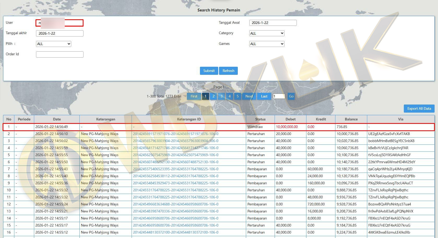Jump to page 5 of results
Screen dimensions: 438x238
click(238, 96)
